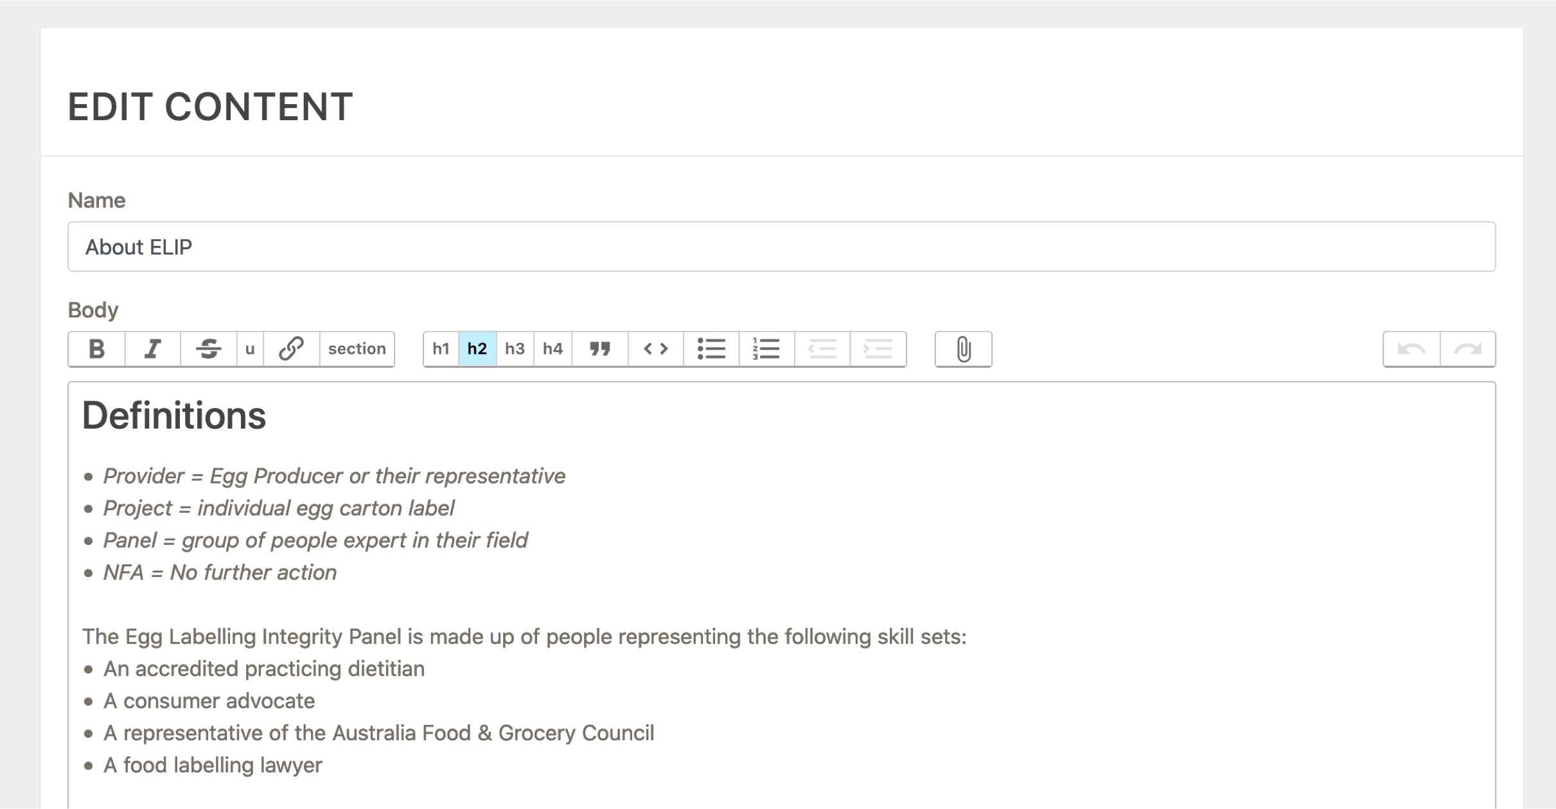Redo the last undone edit
Screen dimensions: 1556x809
click(x=1467, y=349)
